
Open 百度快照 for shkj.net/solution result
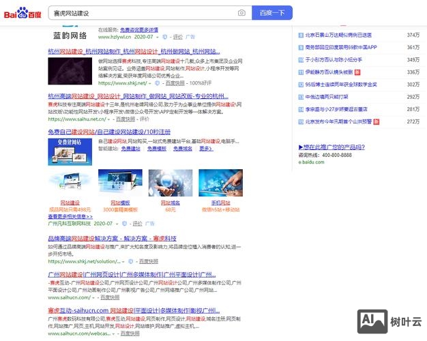[x=149, y=261]
